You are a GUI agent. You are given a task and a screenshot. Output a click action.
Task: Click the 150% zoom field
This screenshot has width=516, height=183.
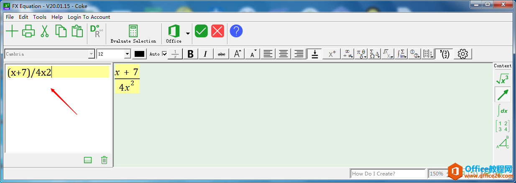coord(438,173)
